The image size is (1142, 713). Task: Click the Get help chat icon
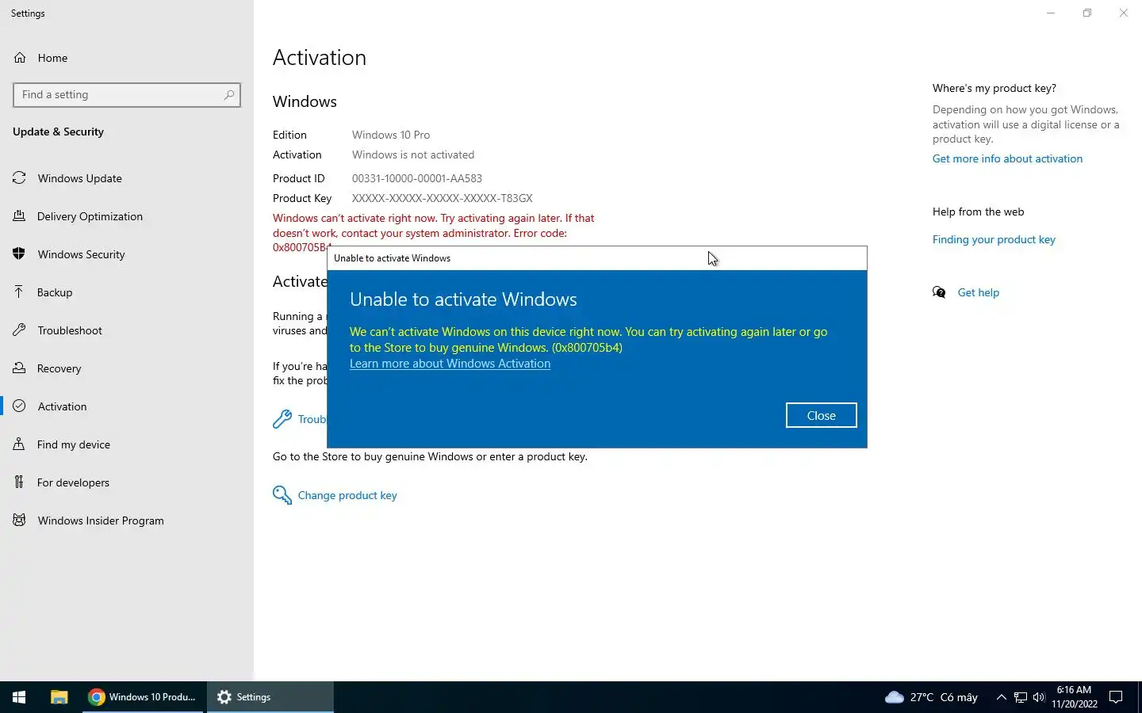(x=940, y=292)
